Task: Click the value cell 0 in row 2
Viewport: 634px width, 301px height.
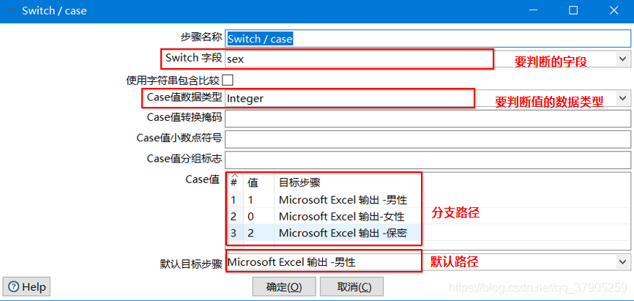Action: [258, 217]
